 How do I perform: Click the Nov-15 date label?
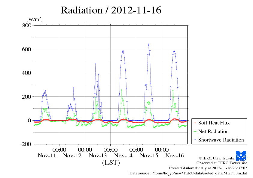[149, 156]
